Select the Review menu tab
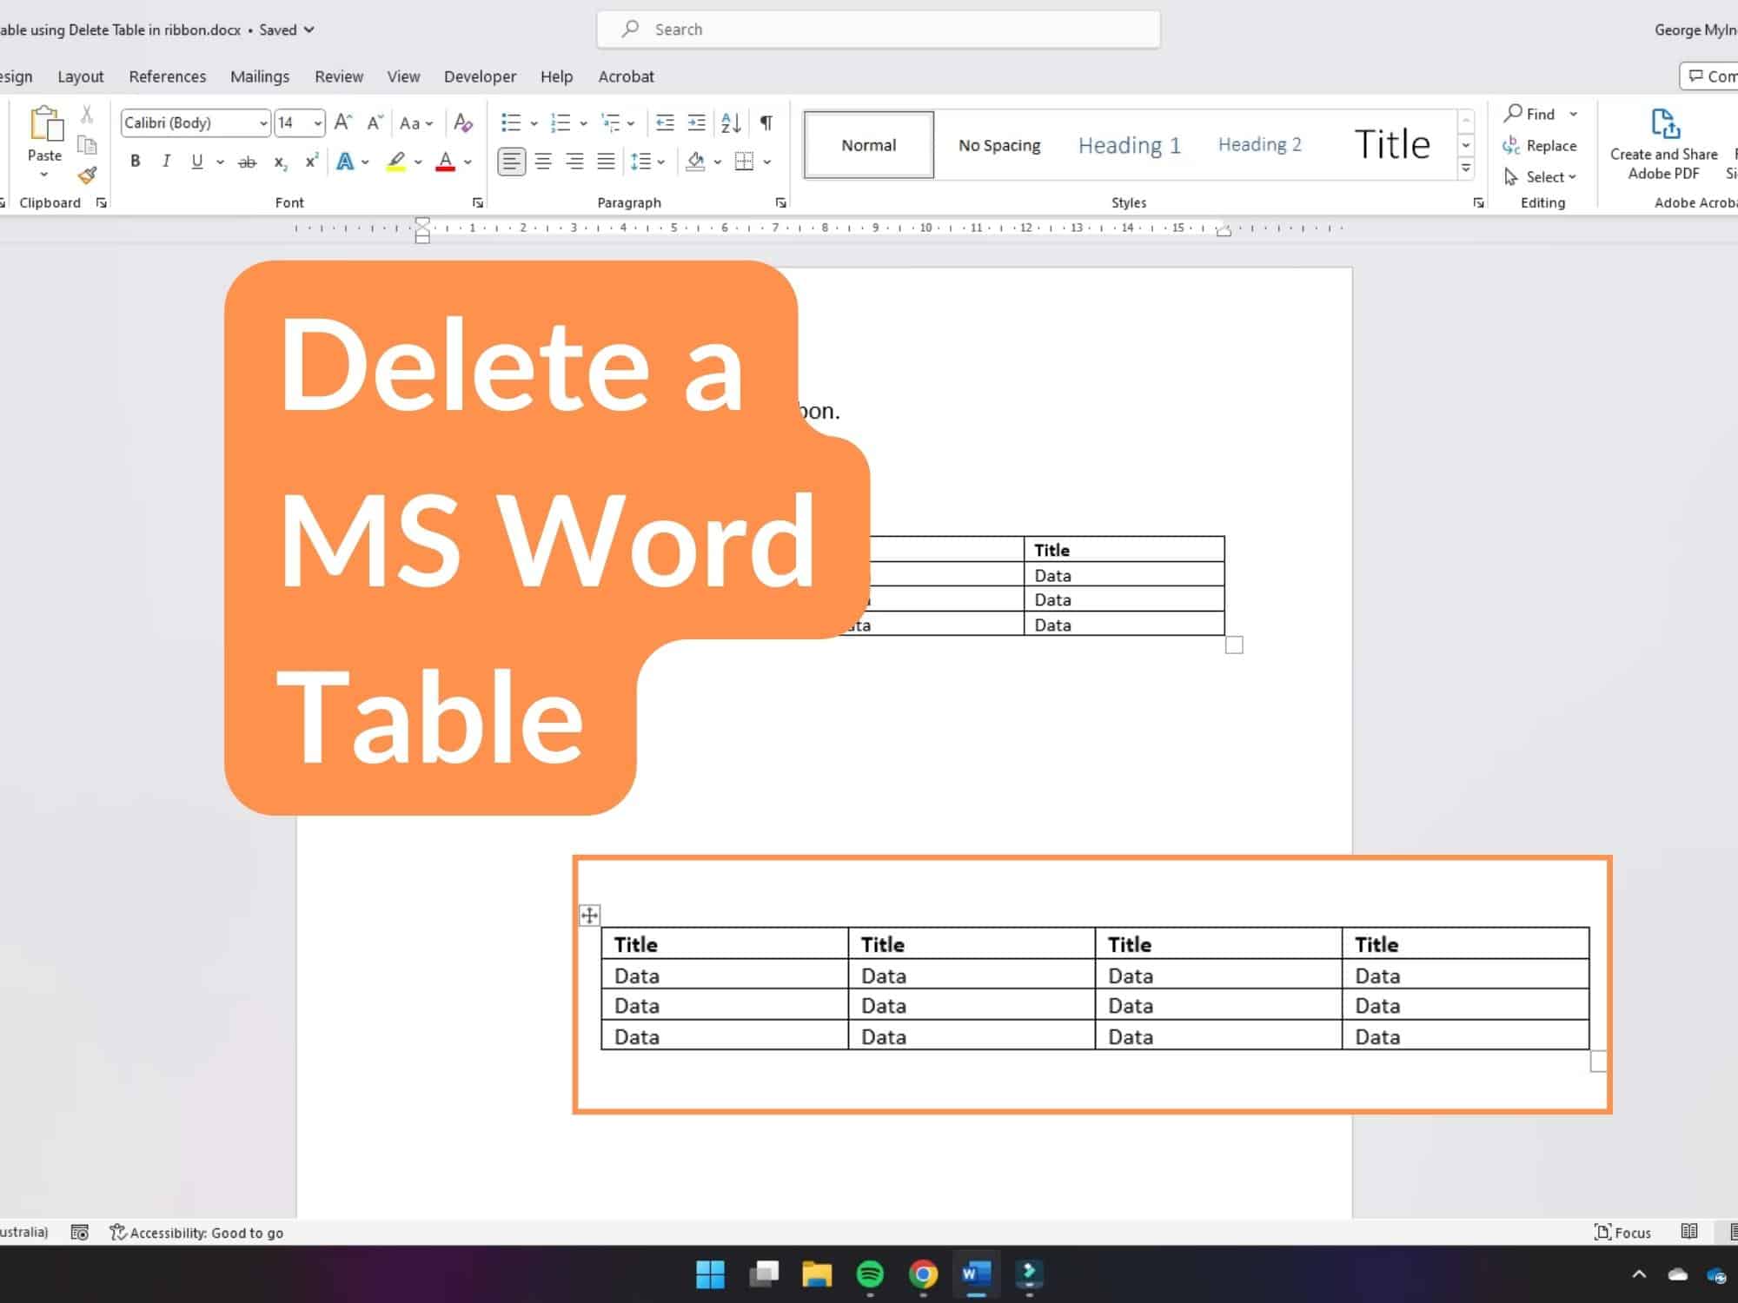The image size is (1738, 1303). 338,76
